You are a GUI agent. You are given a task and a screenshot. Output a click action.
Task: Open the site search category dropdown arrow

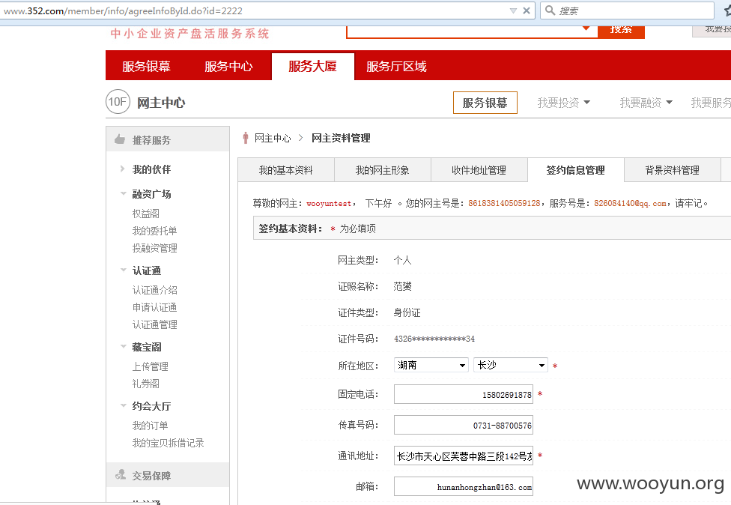pyautogui.click(x=586, y=29)
